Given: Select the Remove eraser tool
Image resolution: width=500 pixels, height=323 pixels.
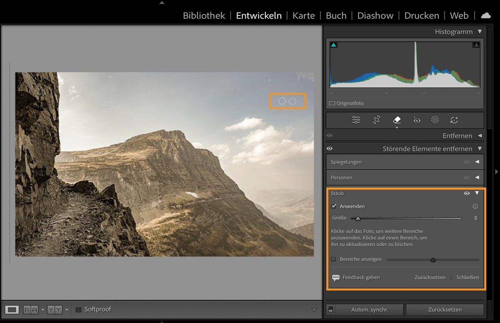Looking at the screenshot, I should coord(397,120).
